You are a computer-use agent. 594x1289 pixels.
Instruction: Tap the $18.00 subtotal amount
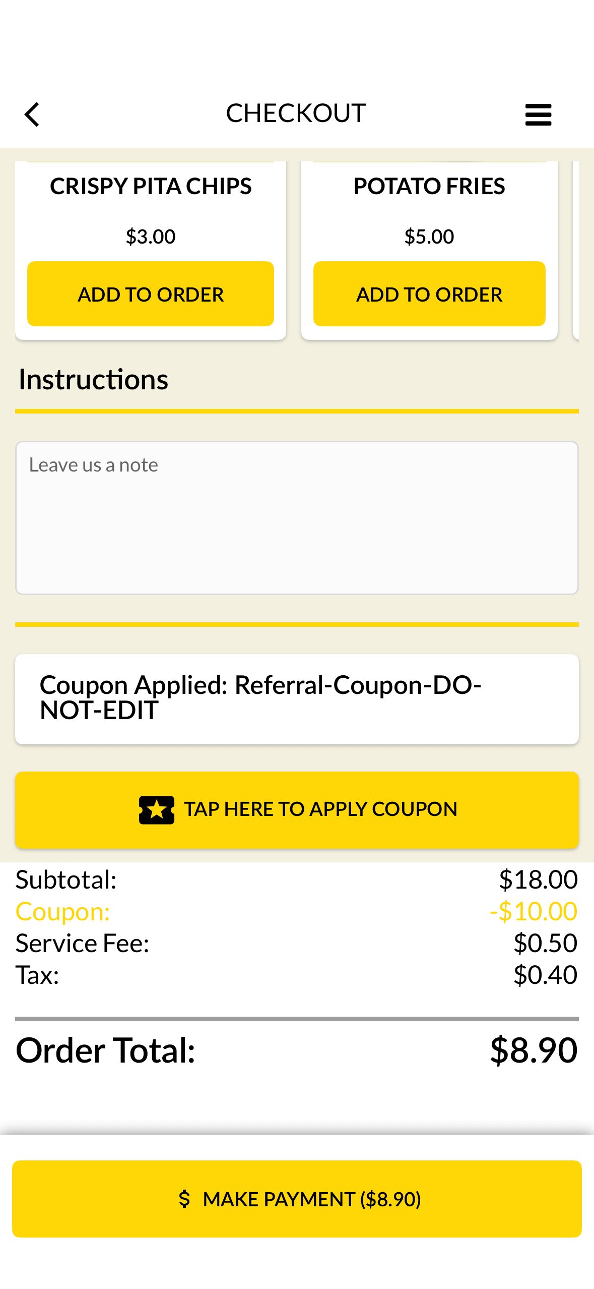(x=538, y=880)
